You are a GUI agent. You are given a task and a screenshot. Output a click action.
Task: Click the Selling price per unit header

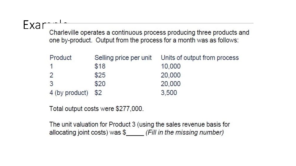123,57
